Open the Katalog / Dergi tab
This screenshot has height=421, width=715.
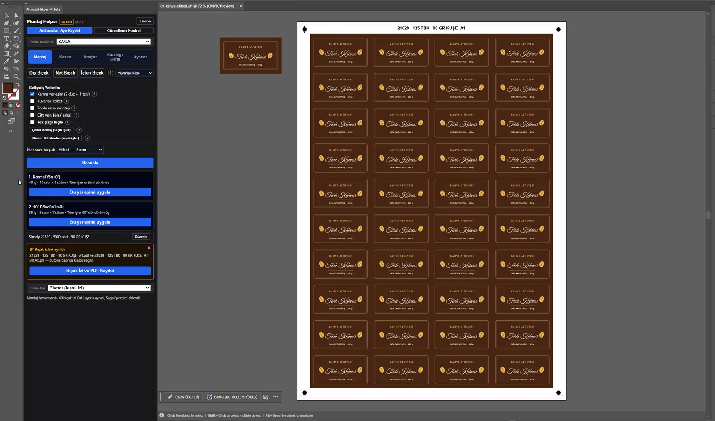click(115, 57)
